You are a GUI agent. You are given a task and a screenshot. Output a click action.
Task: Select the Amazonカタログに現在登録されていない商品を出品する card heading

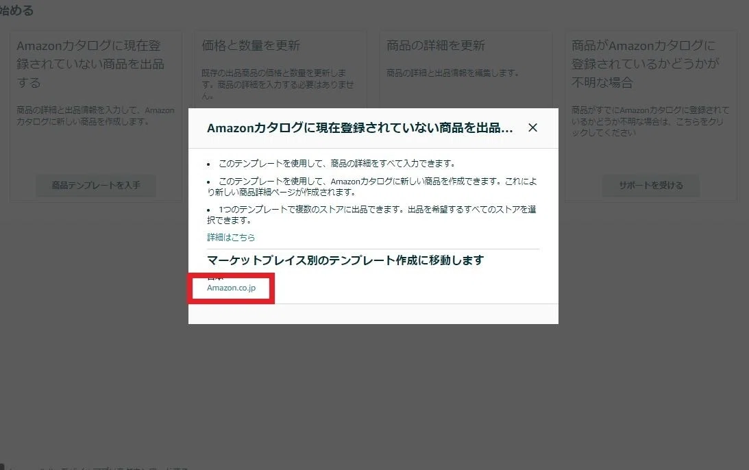(90, 64)
